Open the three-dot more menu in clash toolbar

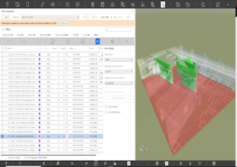[x=127, y=41]
